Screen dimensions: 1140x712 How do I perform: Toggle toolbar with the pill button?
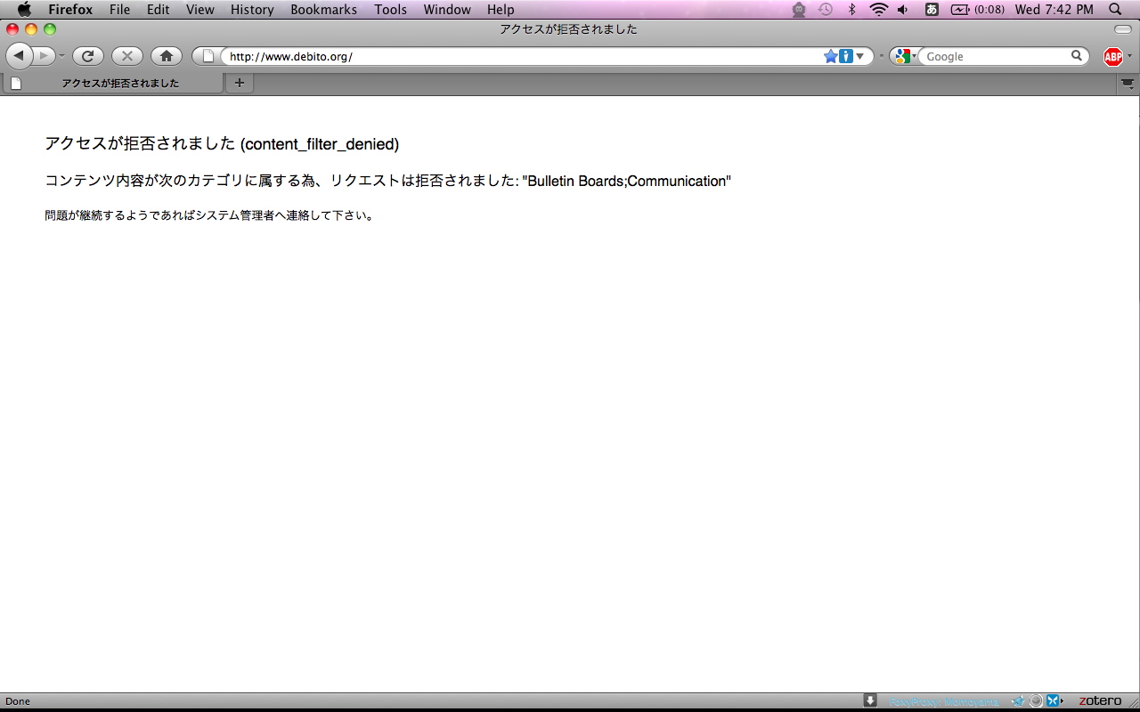pos(1122,29)
